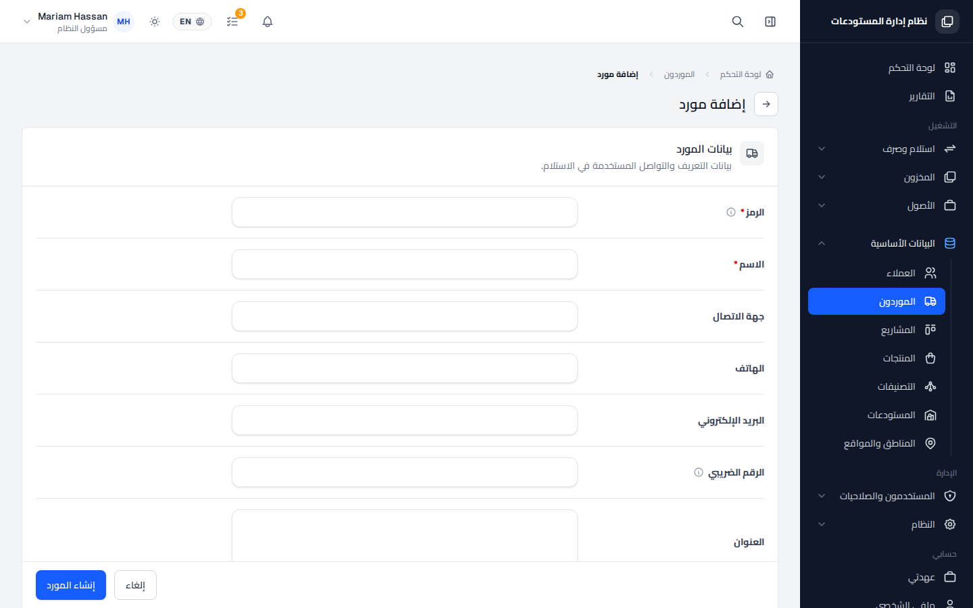
Task: Focus the جهة الاتصال input field
Action: click(405, 316)
